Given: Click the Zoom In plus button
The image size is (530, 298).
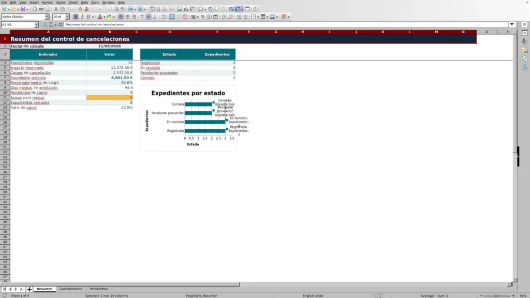Looking at the screenshot, I should (x=513, y=296).
